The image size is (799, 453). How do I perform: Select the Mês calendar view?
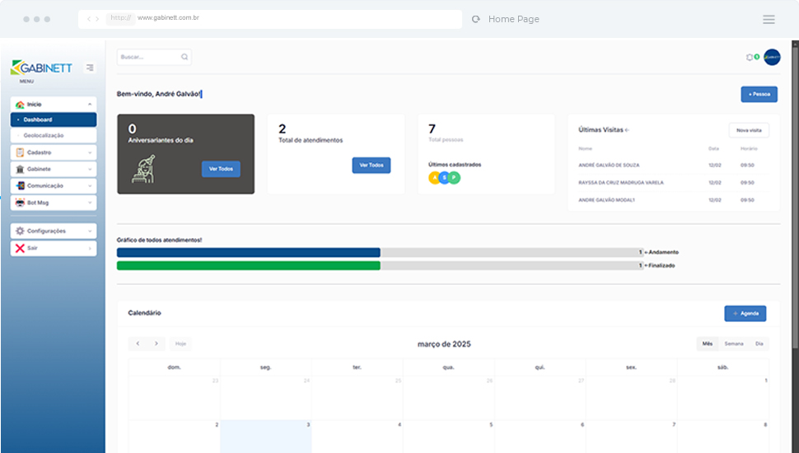click(x=707, y=343)
